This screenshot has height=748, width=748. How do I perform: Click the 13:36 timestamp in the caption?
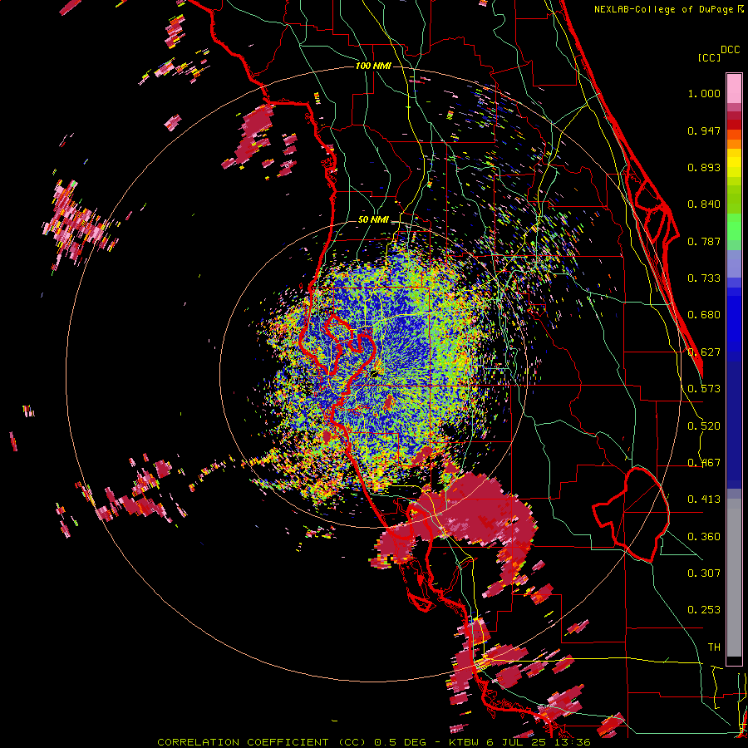pyautogui.click(x=574, y=742)
